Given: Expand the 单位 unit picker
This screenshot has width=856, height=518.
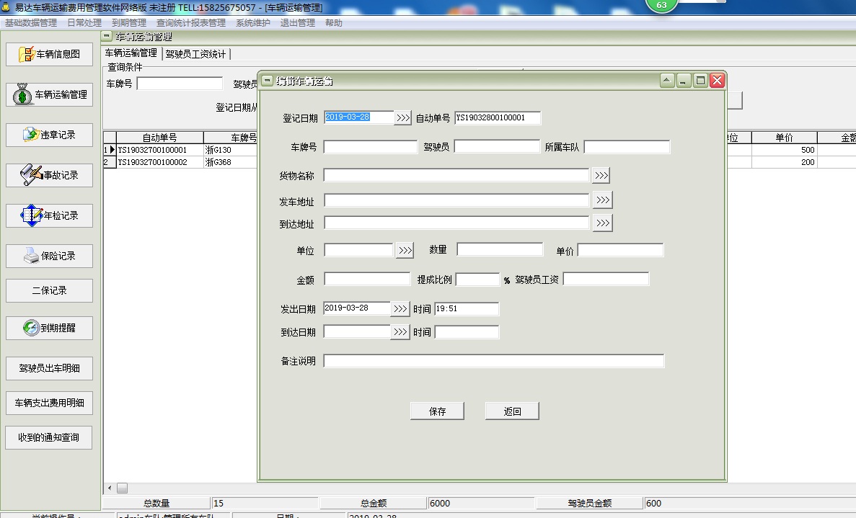Looking at the screenshot, I should 405,250.
